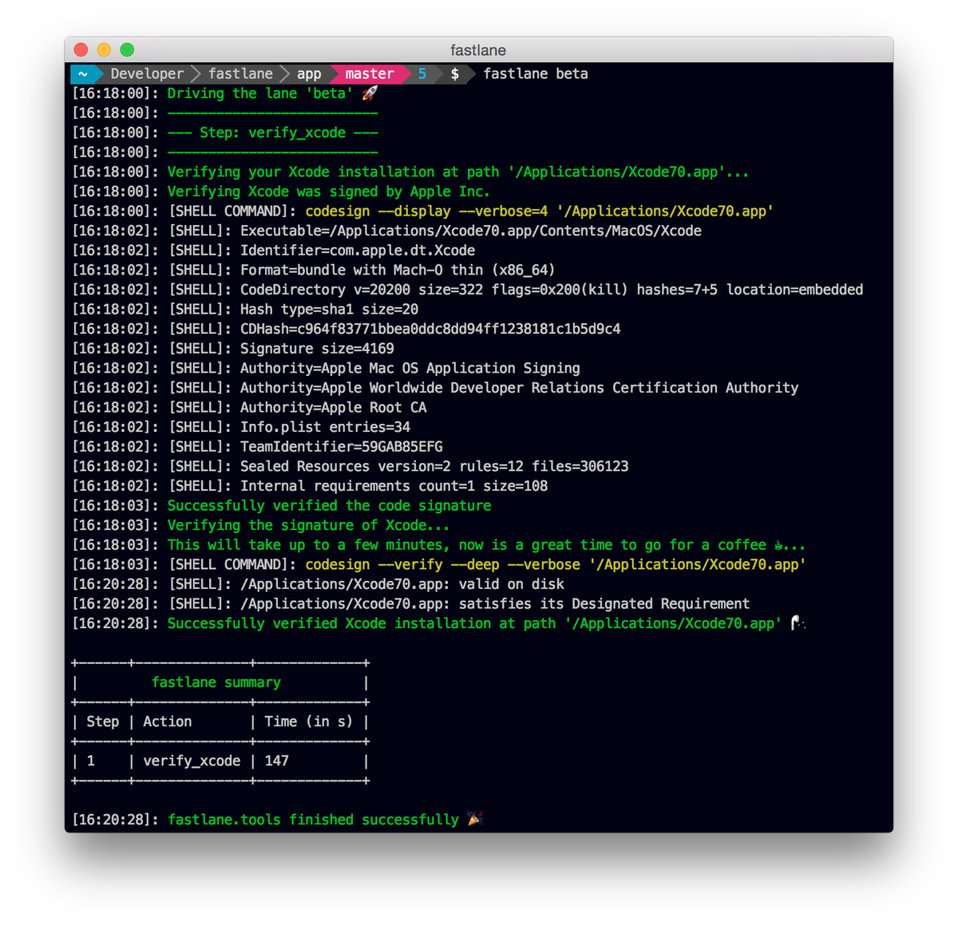
Task: Click the 'codesign --display --verbose=4' command
Action: click(x=540, y=211)
